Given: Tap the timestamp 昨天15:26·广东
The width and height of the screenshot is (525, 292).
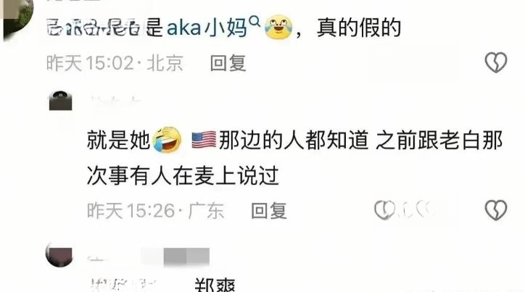Looking at the screenshot, I should click(155, 211).
